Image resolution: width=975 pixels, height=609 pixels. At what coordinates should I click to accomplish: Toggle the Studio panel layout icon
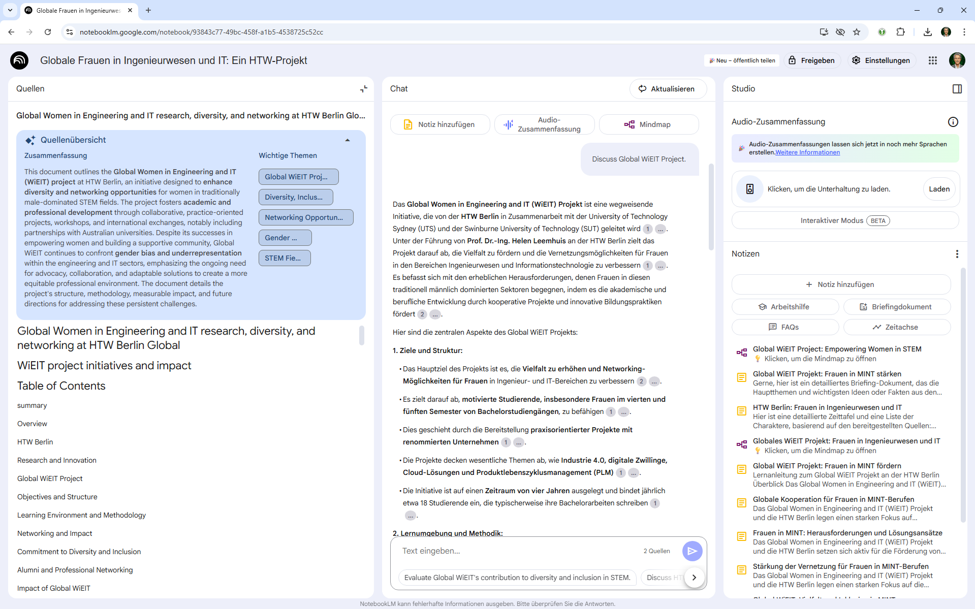pyautogui.click(x=957, y=89)
